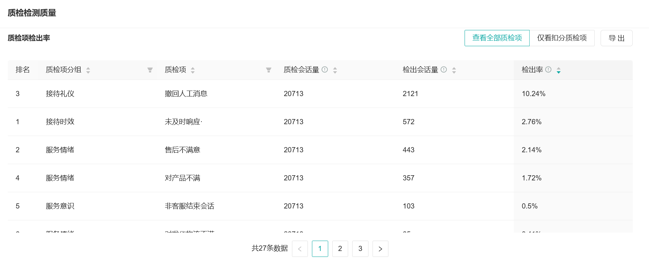Show info tooltip icon for 检出会话量
Screen dimensions: 649x268
(444, 69)
